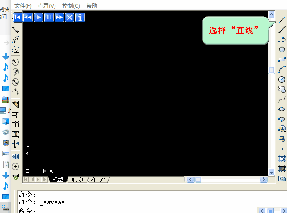Click the drawing area vertical scroll up arrow
This screenshot has width=287, height=213.
click(x=271, y=14)
